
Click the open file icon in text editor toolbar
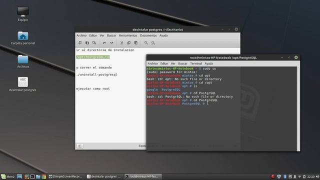tap(87, 42)
